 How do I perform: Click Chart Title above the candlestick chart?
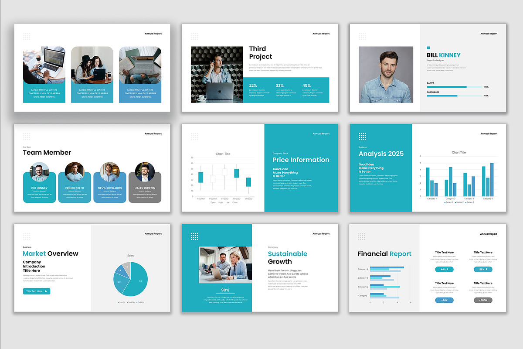click(223, 154)
